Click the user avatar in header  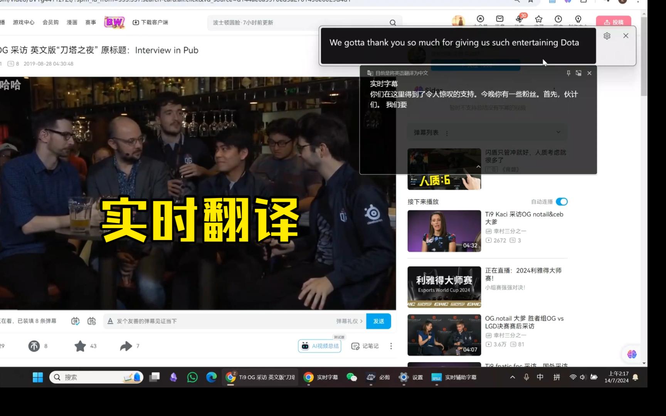pos(458,21)
